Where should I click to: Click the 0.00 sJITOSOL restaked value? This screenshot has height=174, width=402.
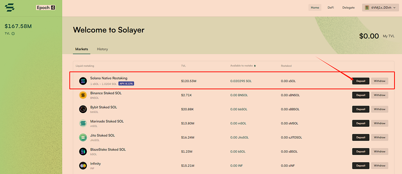point(292,138)
